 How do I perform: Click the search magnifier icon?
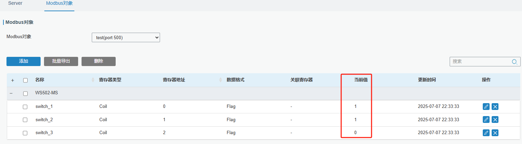[514, 62]
